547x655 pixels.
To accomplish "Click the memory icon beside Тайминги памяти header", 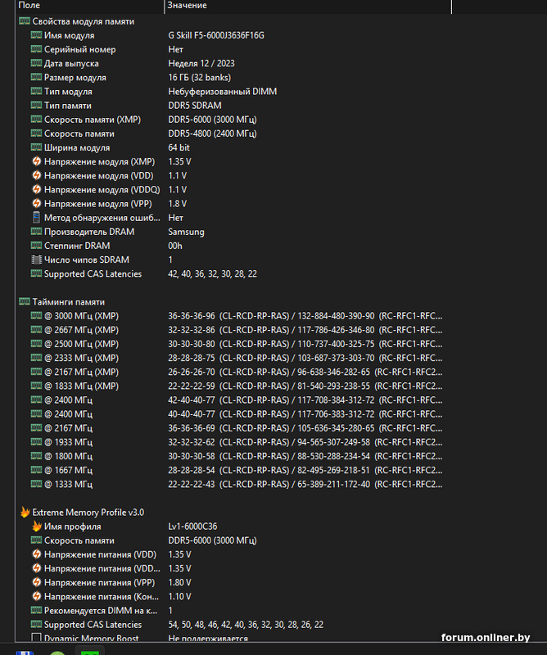I will point(25,301).
